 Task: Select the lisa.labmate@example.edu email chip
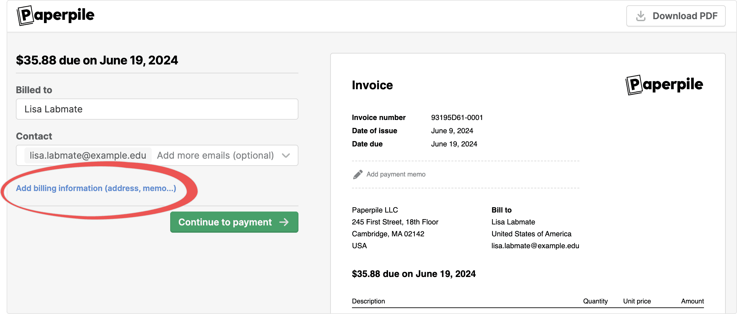pos(88,155)
